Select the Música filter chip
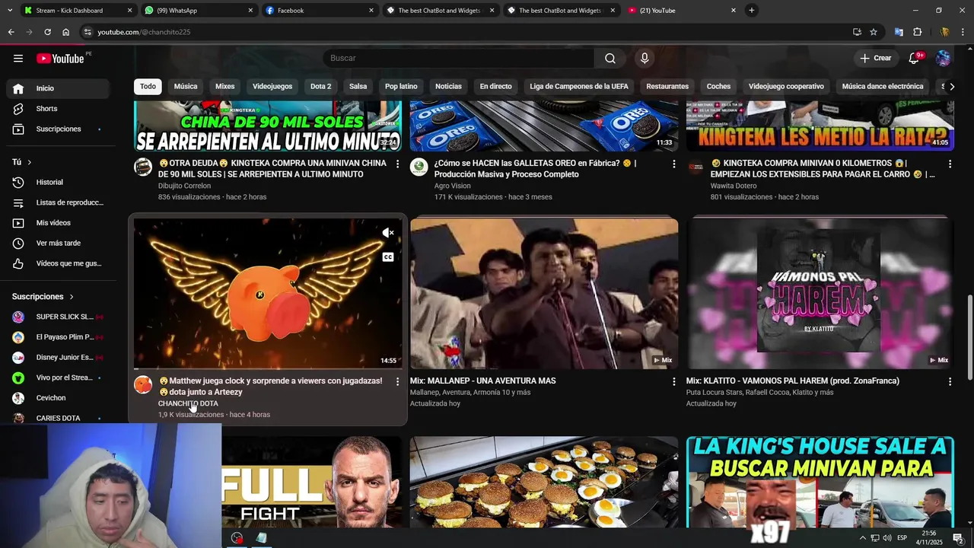Viewport: 974px width, 548px height. pos(186,87)
